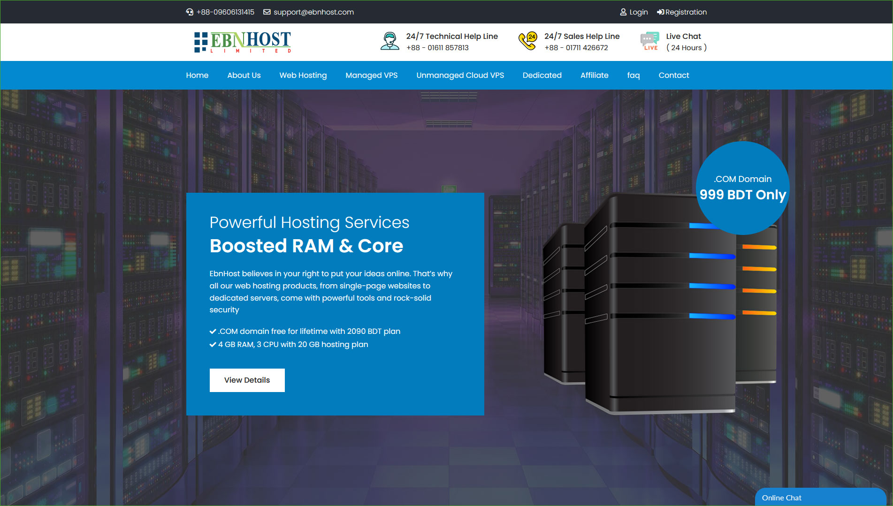
Task: Click the Live chat bubble icon
Action: tap(650, 41)
